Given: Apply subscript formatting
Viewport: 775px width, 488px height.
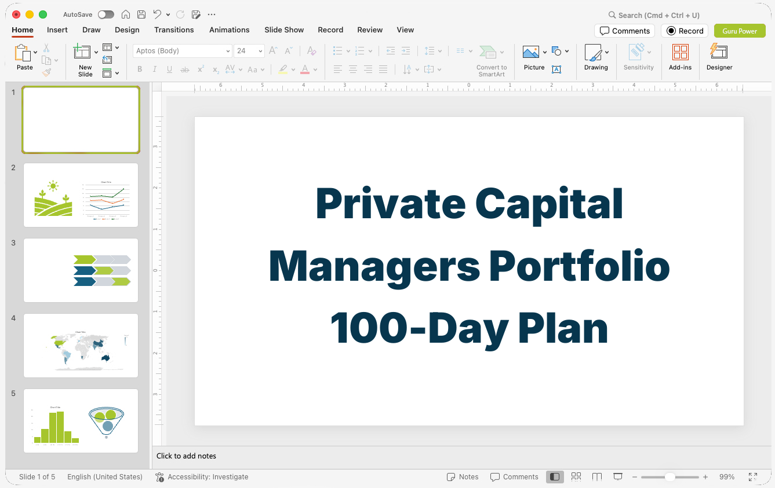Looking at the screenshot, I should click(x=216, y=69).
